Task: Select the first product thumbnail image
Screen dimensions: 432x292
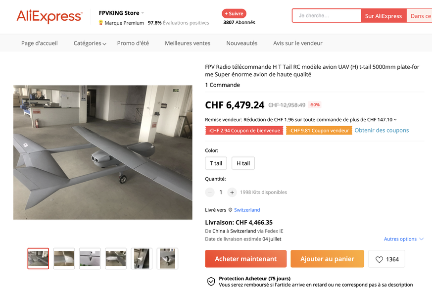Action: point(38,258)
